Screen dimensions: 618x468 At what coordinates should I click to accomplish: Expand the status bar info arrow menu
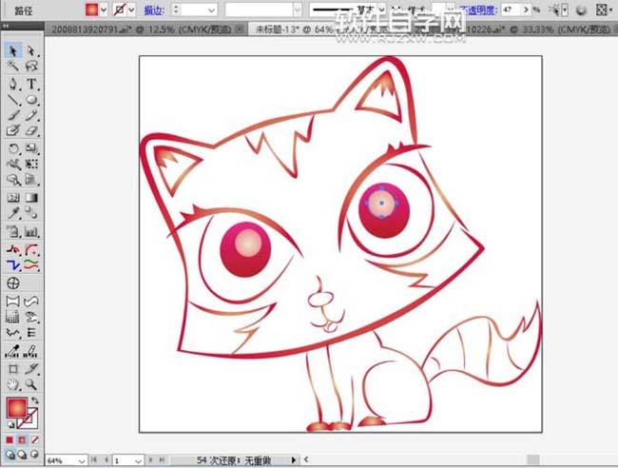coord(293,460)
